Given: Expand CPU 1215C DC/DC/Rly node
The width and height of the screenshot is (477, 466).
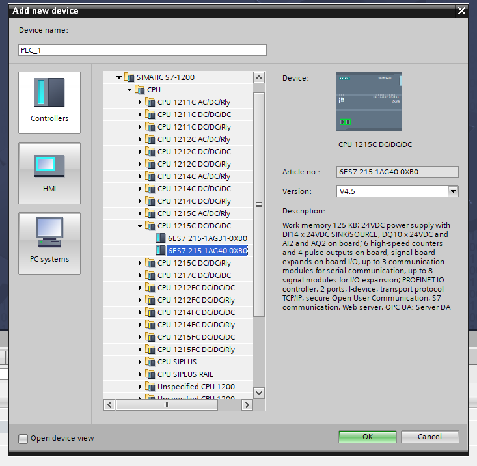Looking at the screenshot, I should tap(140, 263).
